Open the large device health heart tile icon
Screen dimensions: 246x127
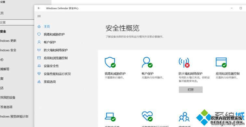click(147, 116)
